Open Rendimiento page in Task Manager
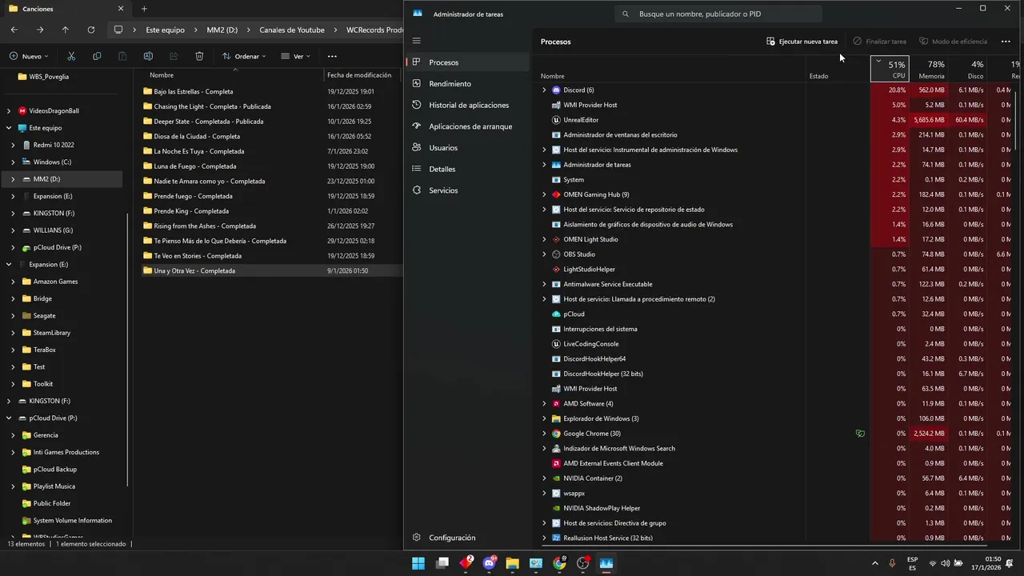Screen dimensions: 1024x576 tap(467, 84)
